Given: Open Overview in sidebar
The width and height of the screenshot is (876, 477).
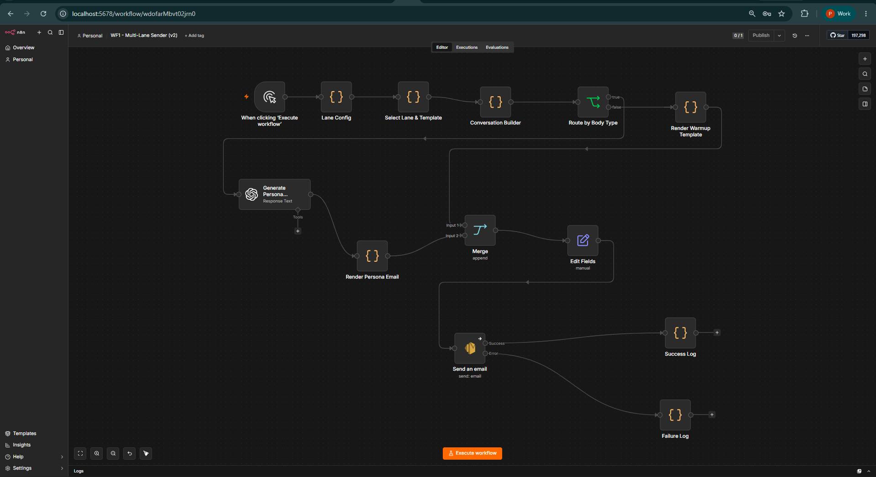Looking at the screenshot, I should tap(24, 47).
